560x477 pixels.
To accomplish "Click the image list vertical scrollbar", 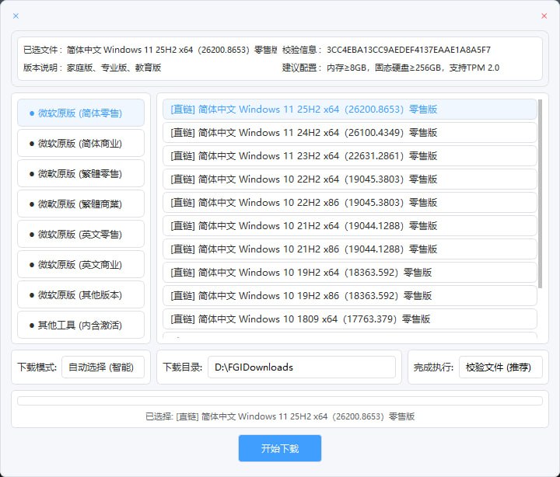I will click(540, 193).
